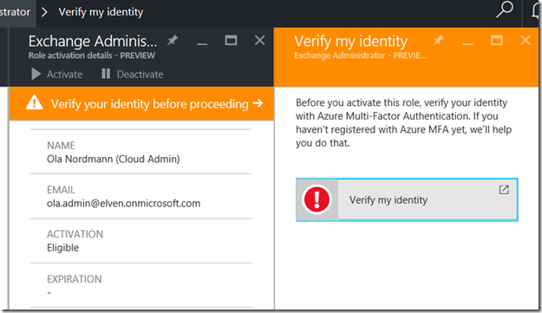
Task: Click the Deactivate pause button
Action: 133,74
